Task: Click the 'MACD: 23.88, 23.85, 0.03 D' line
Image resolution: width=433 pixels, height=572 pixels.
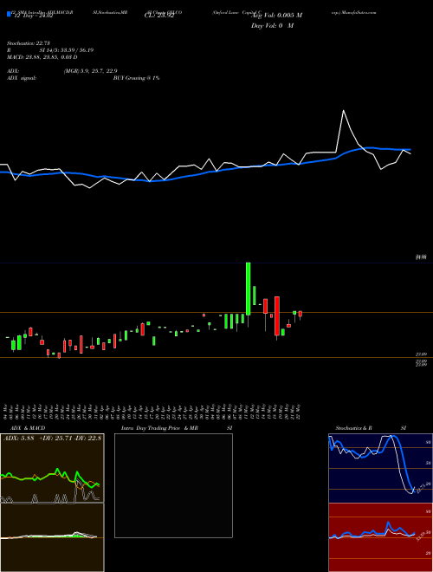Action: tap(42, 57)
